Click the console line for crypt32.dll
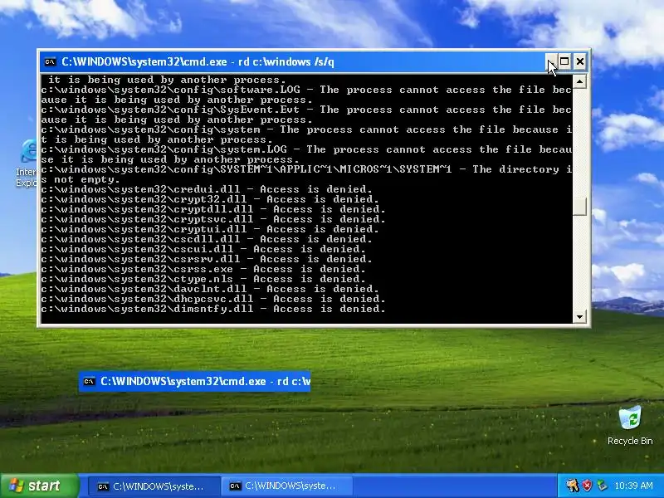The height and width of the screenshot is (498, 664). [x=210, y=199]
